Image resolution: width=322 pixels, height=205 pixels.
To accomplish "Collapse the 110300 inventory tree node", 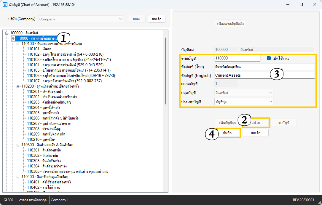I will 18,145.
